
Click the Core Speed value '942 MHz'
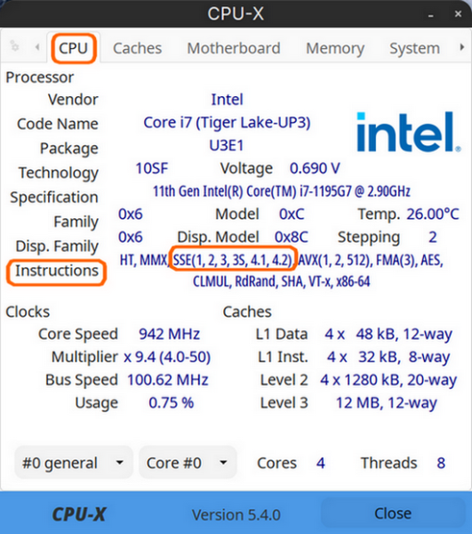170,334
